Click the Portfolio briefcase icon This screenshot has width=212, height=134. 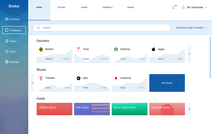tap(7, 19)
